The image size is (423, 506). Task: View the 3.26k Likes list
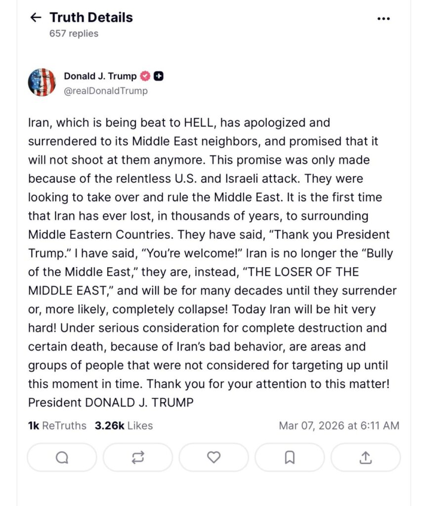(x=124, y=425)
